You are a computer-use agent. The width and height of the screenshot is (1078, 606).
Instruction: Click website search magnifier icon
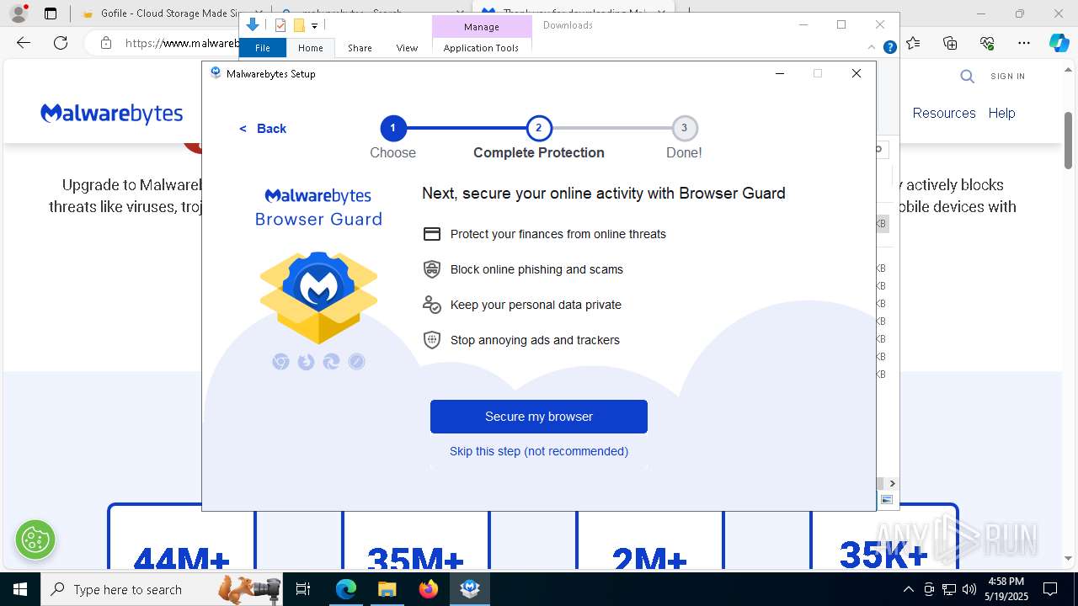[x=967, y=77]
